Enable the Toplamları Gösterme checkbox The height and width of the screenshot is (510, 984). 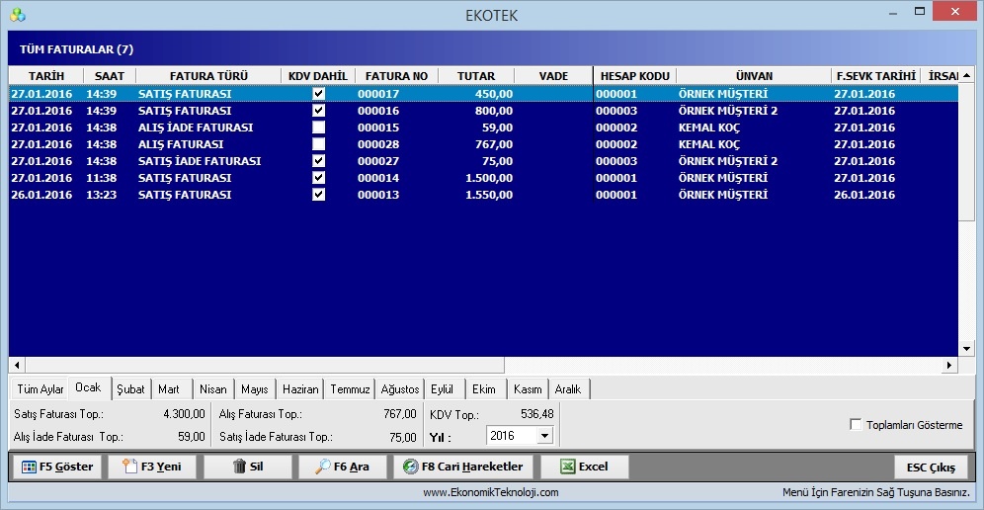(x=856, y=425)
